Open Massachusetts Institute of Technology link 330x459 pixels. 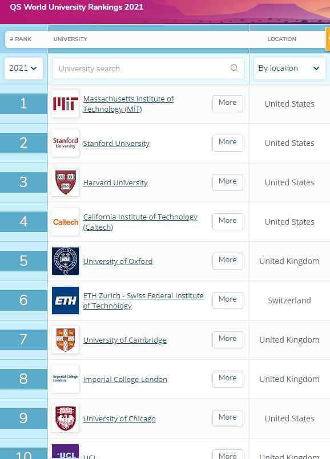[128, 104]
